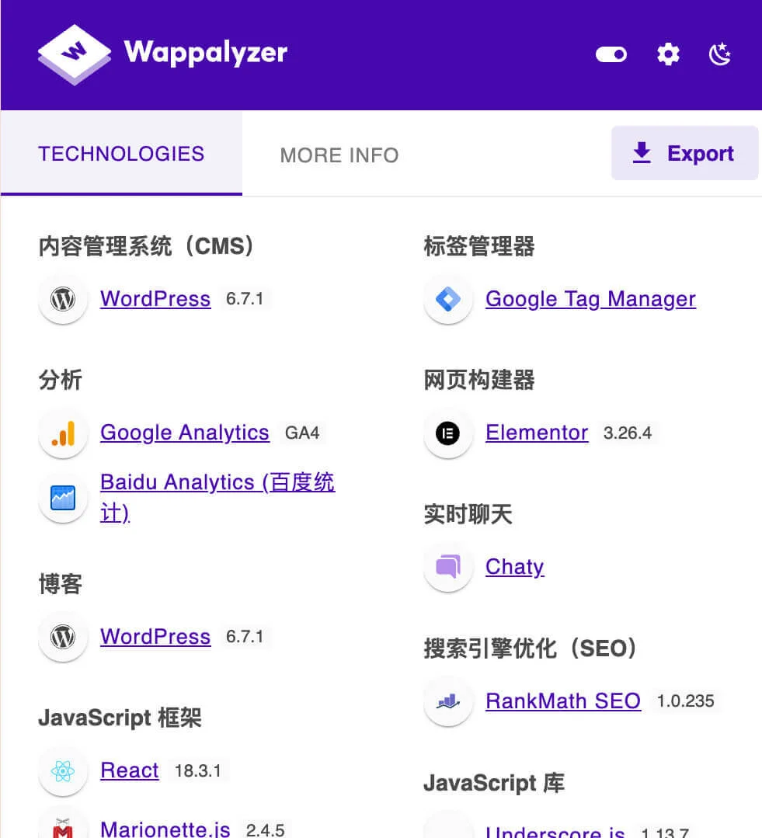Open the Elementor link
Viewport: 762px width, 838px height.
point(537,433)
